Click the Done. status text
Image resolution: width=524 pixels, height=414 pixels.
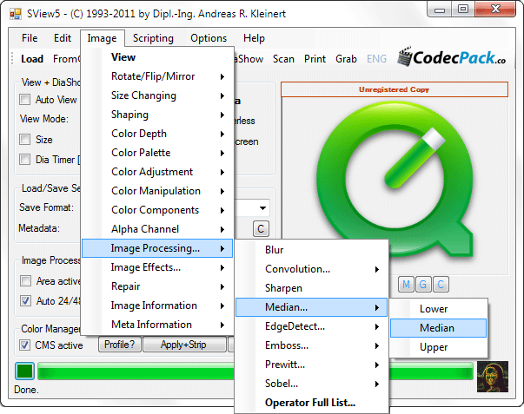tap(26, 390)
